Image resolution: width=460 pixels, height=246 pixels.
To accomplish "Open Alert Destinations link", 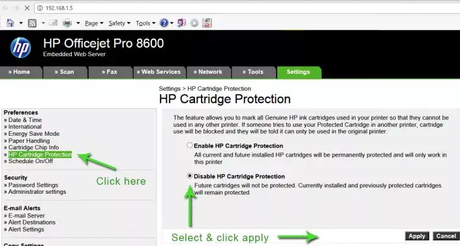I will 32,223.
